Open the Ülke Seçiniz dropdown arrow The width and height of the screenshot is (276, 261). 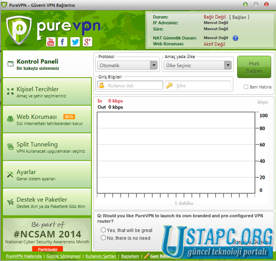pyautogui.click(x=228, y=65)
